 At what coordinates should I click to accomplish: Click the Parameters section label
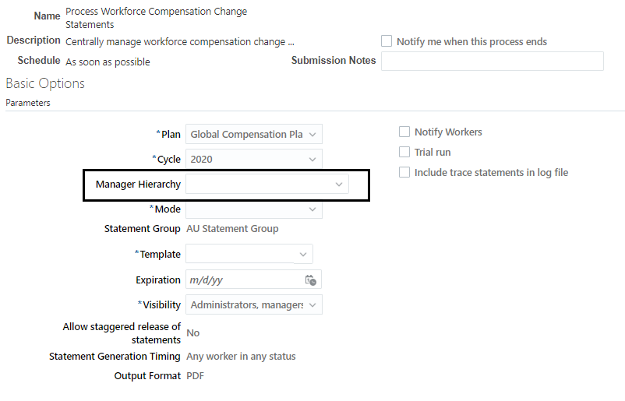28,103
